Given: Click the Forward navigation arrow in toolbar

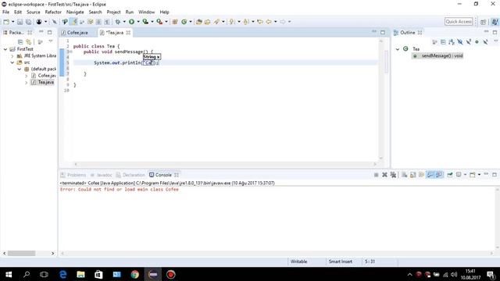Looking at the screenshot, I should [283, 22].
